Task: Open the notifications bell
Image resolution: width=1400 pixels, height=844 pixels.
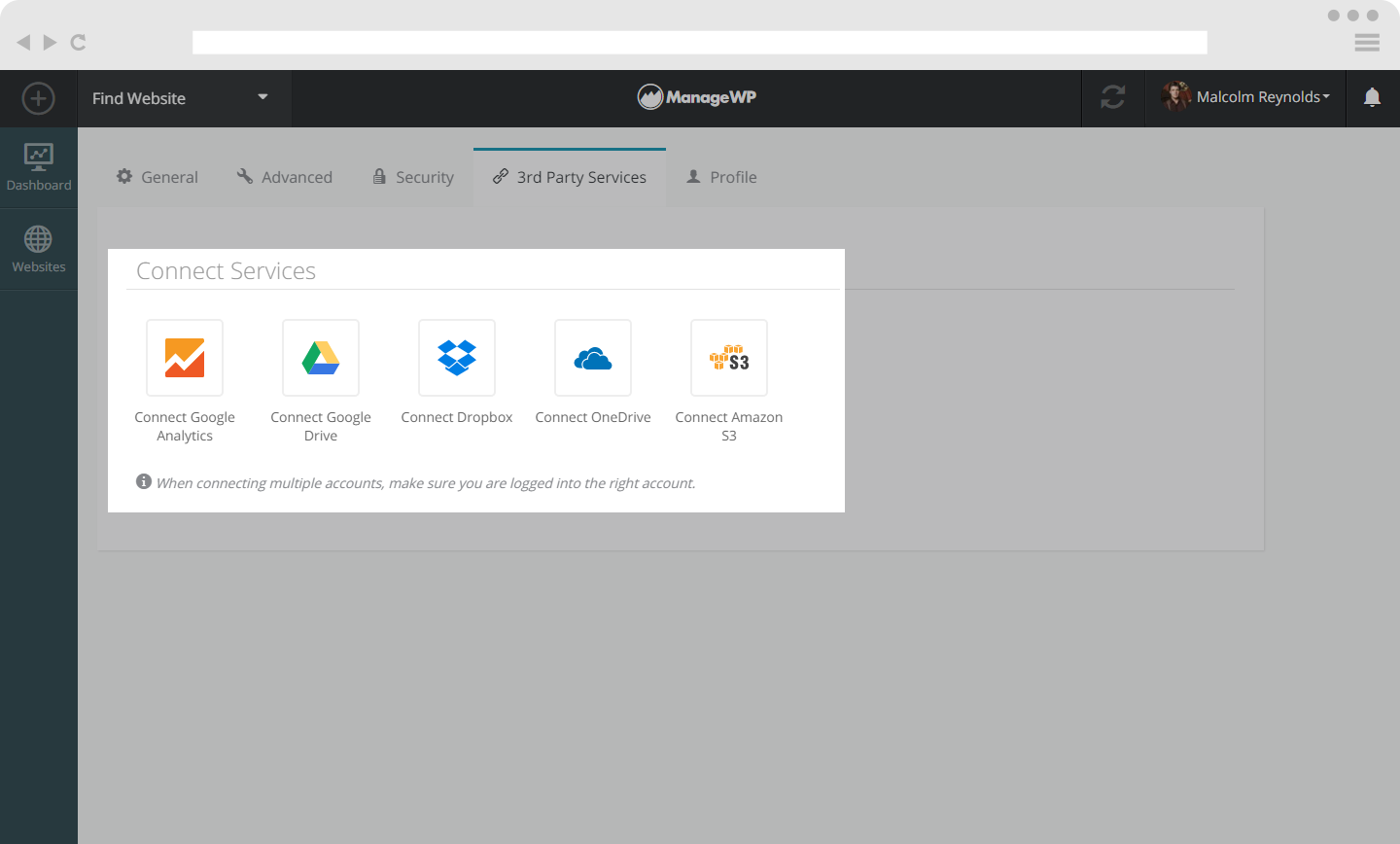Action: 1372,97
